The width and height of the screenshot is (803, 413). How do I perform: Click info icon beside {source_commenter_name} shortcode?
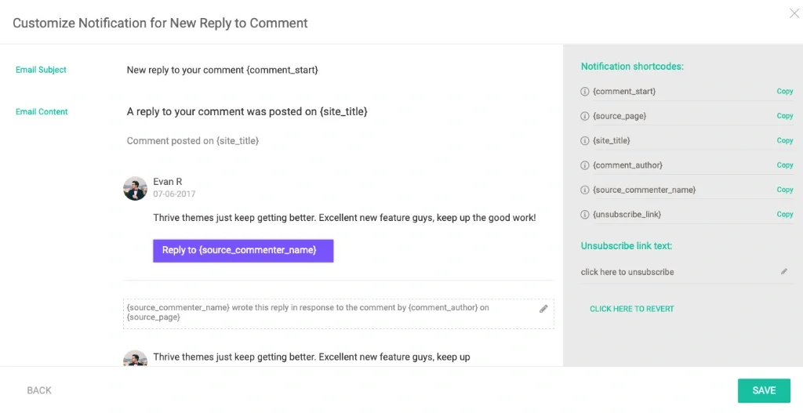pos(584,190)
